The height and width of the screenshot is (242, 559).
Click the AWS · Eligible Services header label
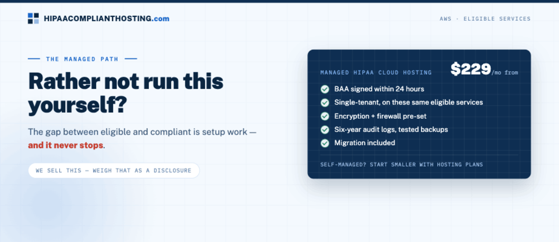coord(485,19)
